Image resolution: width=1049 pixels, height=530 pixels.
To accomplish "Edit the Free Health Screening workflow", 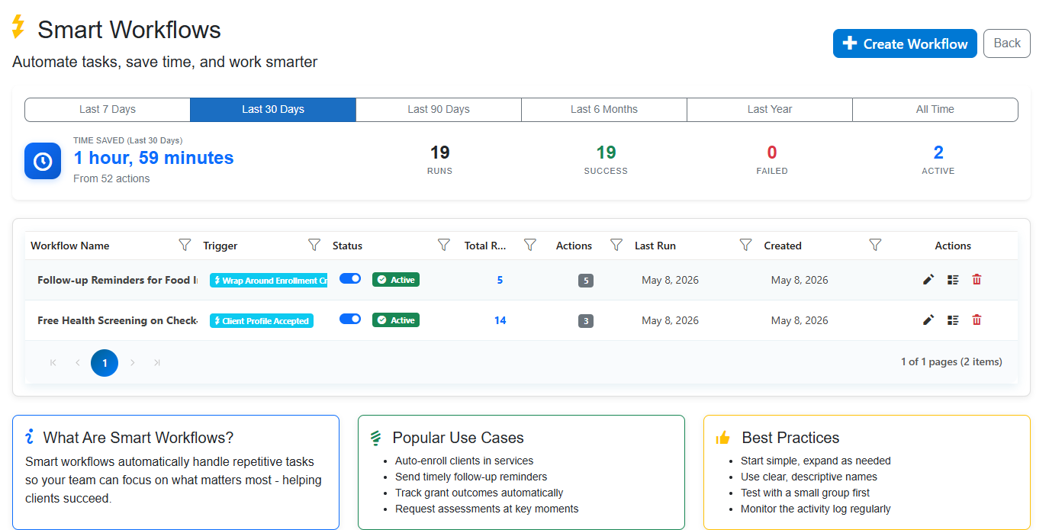I will [928, 320].
